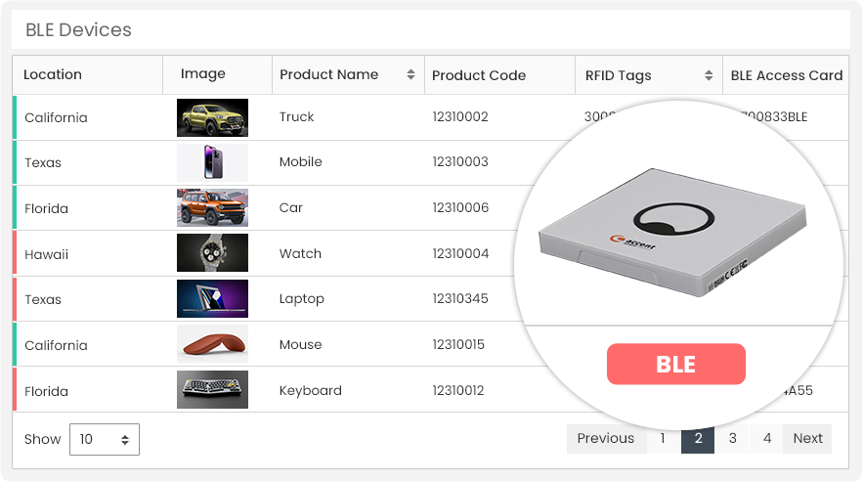Open the red Mouse thumbnail
Screen dimensions: 863x482
pos(212,344)
